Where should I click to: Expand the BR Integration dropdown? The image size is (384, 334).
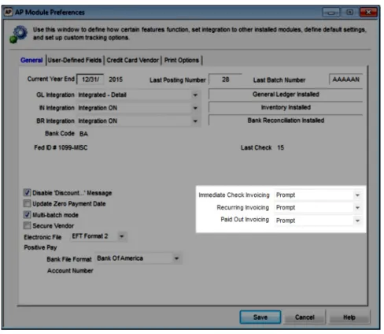(195, 121)
